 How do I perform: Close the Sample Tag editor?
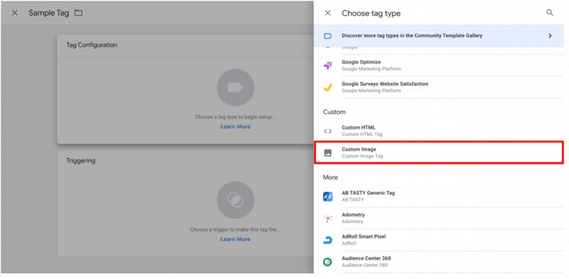[14, 13]
